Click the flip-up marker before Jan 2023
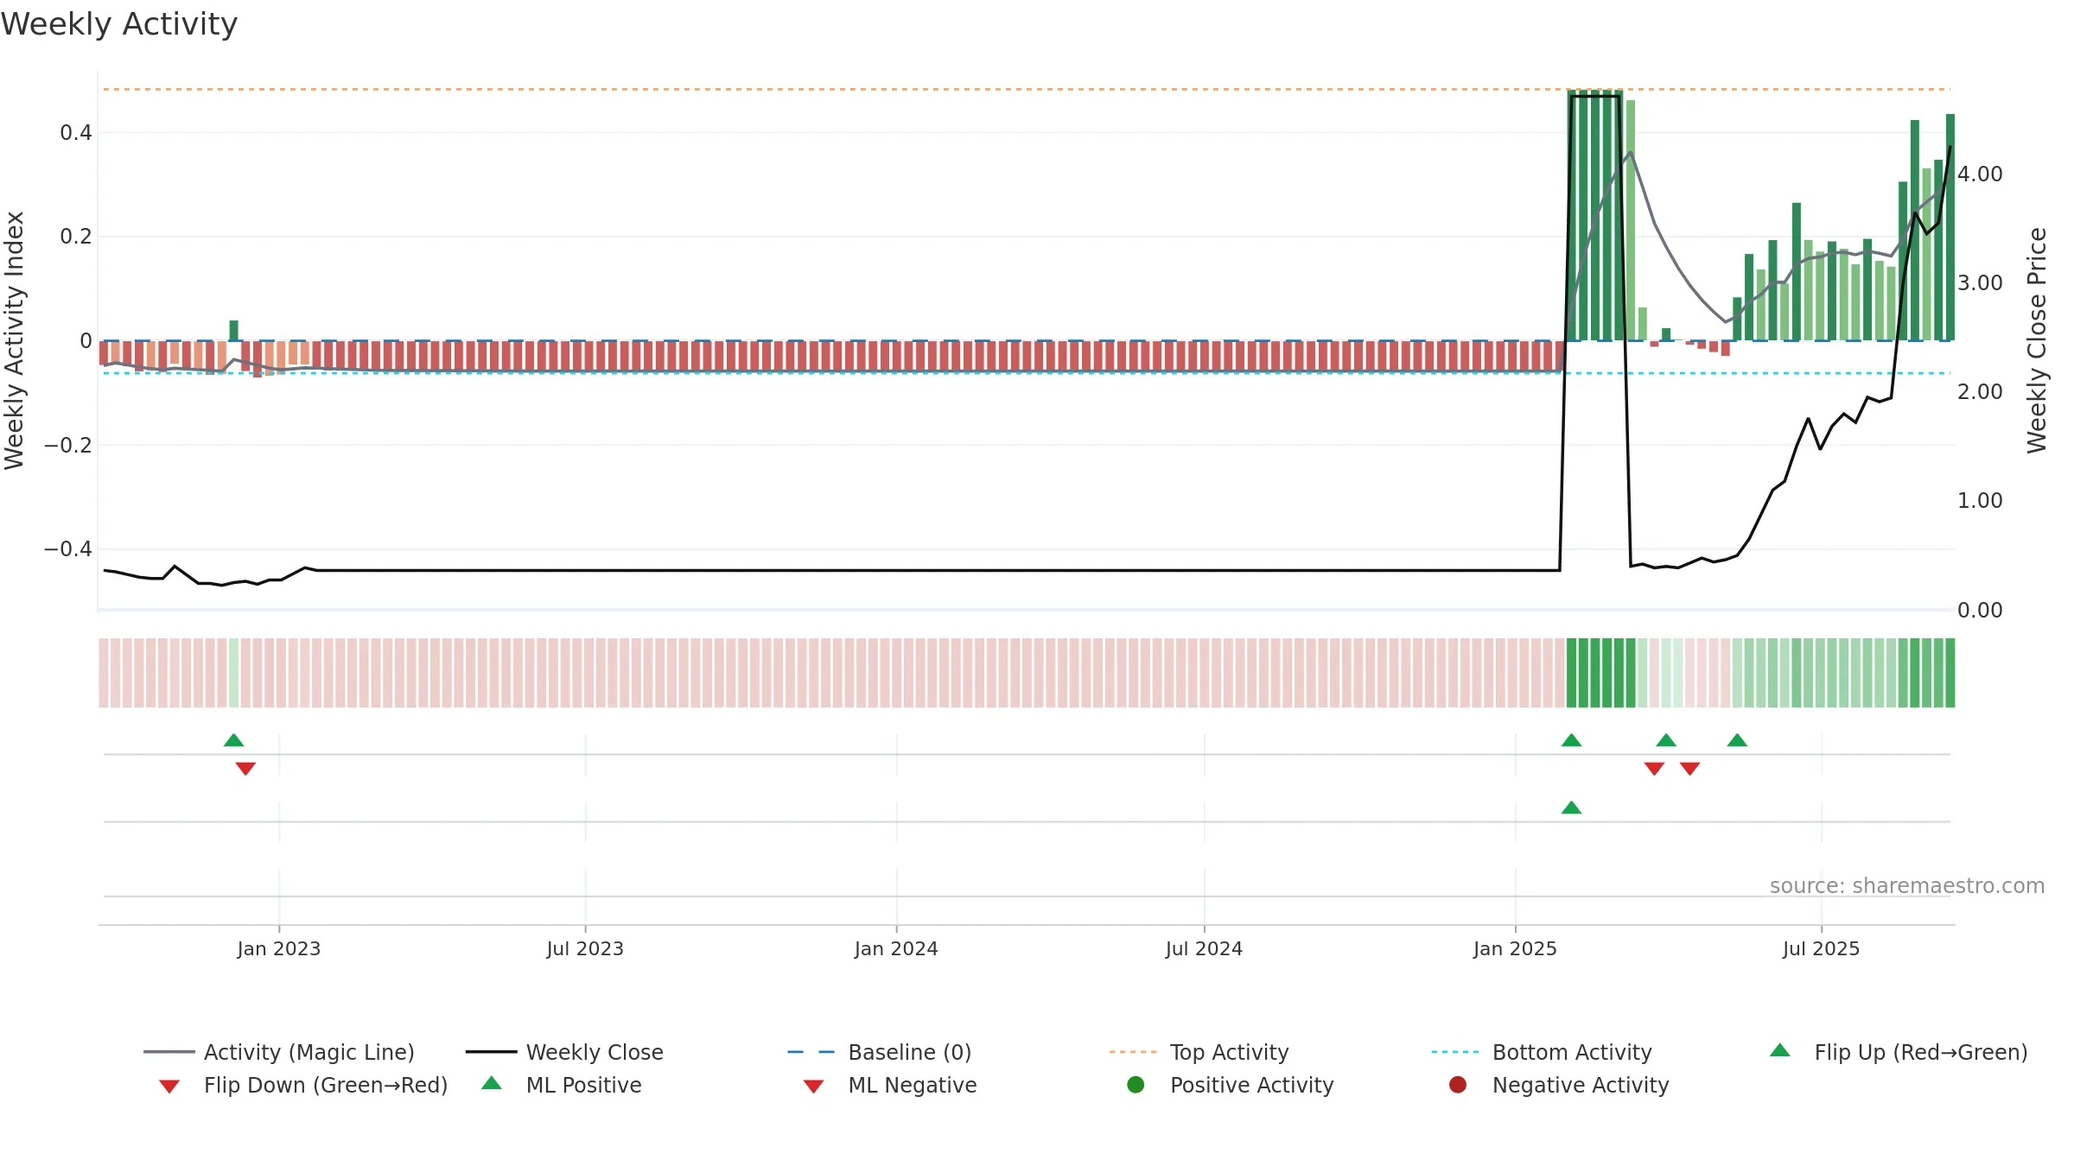The height and width of the screenshot is (1166, 2074). (233, 740)
